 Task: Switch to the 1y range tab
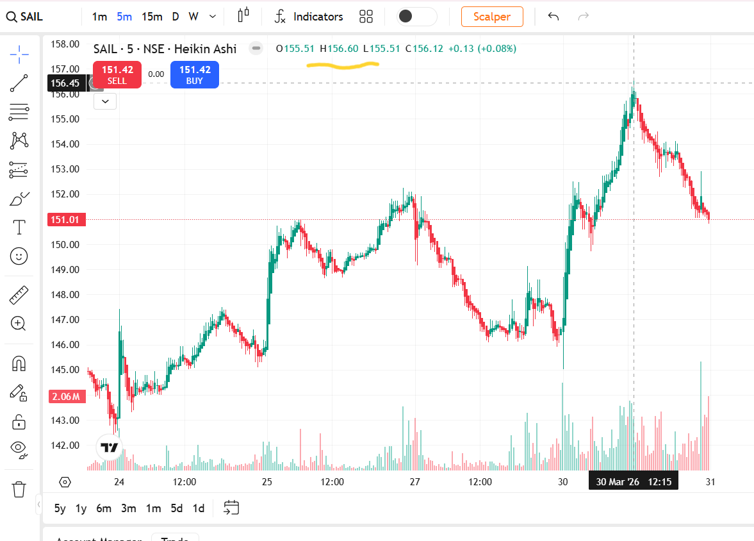click(x=81, y=508)
